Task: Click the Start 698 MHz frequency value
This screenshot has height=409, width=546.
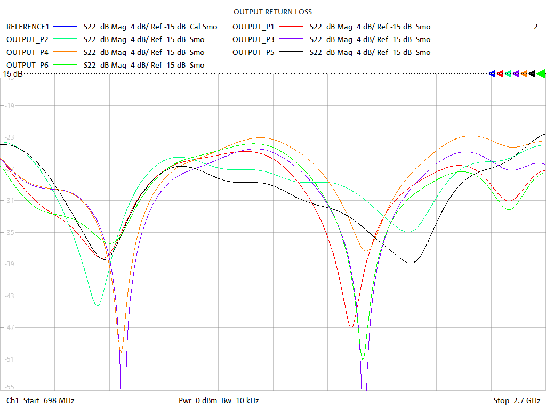Action: click(49, 400)
